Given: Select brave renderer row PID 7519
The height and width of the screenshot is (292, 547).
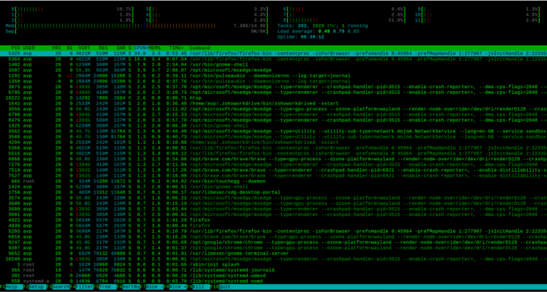Looking at the screenshot, I should coord(273,170).
